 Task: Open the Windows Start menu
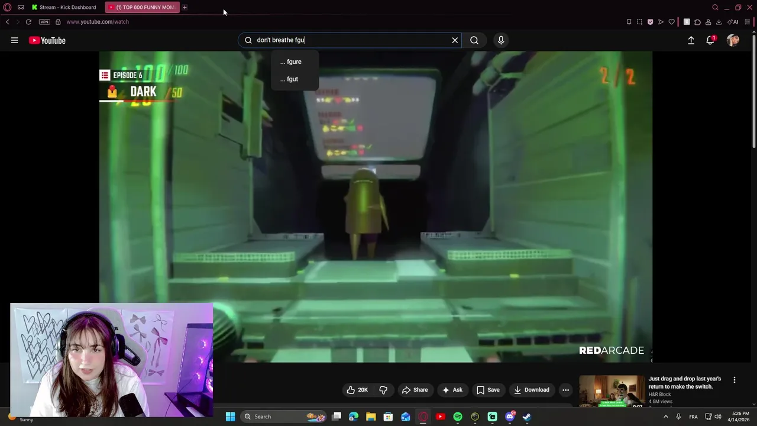[x=230, y=417]
